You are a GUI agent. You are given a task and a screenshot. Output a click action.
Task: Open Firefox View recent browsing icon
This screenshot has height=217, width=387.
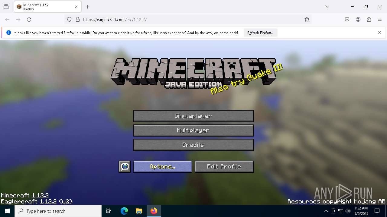tap(6, 7)
